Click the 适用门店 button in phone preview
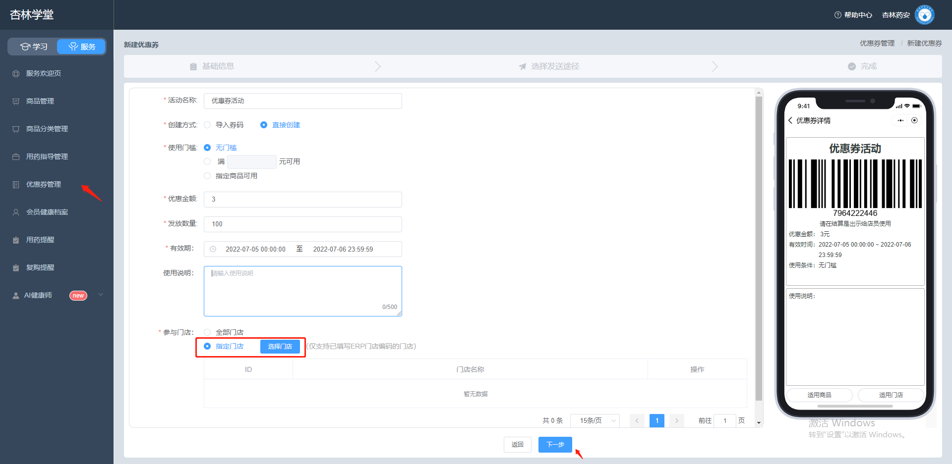Image resolution: width=952 pixels, height=464 pixels. click(x=891, y=395)
